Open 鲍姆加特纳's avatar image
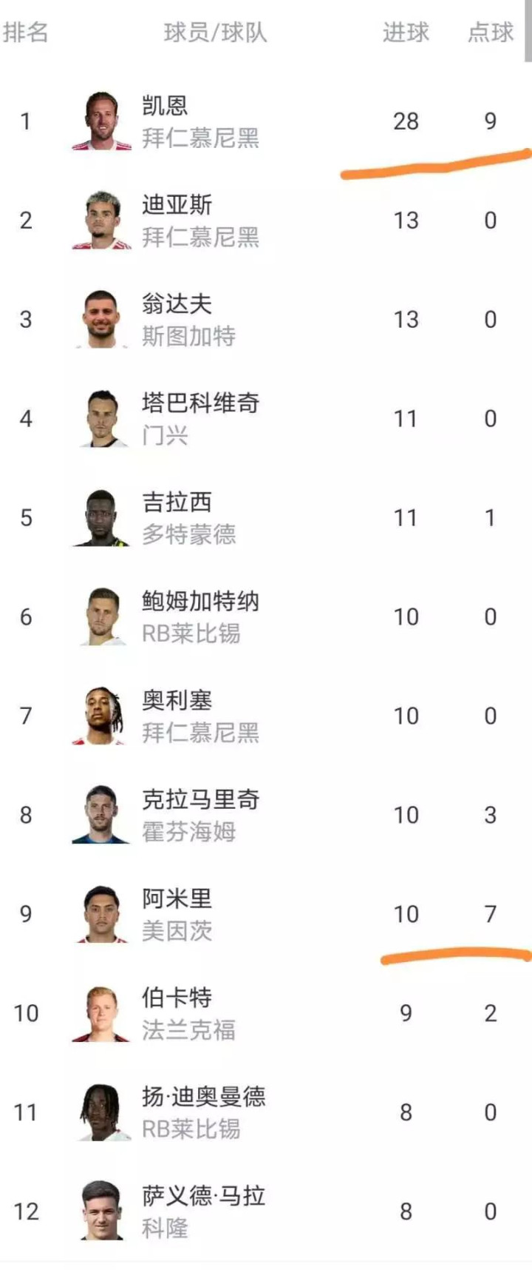Image resolution: width=532 pixels, height=1270 pixels. 101,617
